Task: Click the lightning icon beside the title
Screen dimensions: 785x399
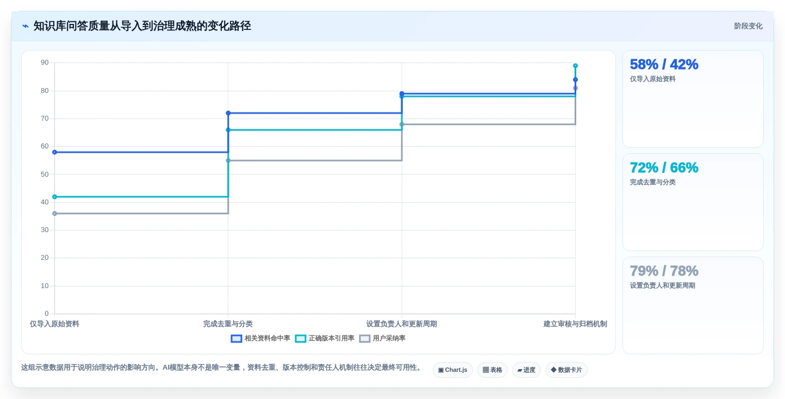Action: (26, 26)
